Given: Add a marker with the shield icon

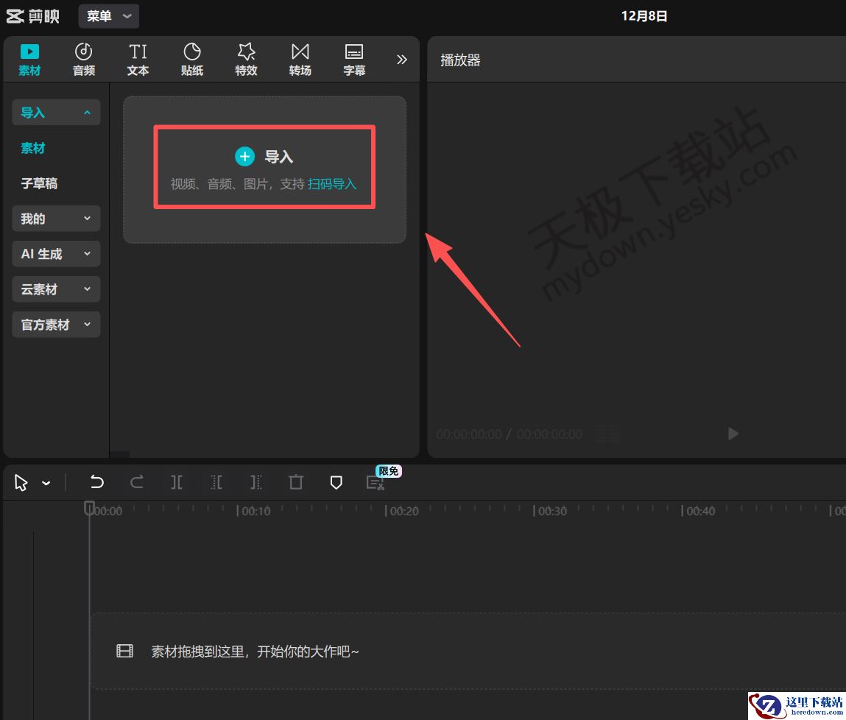Looking at the screenshot, I should click(336, 482).
